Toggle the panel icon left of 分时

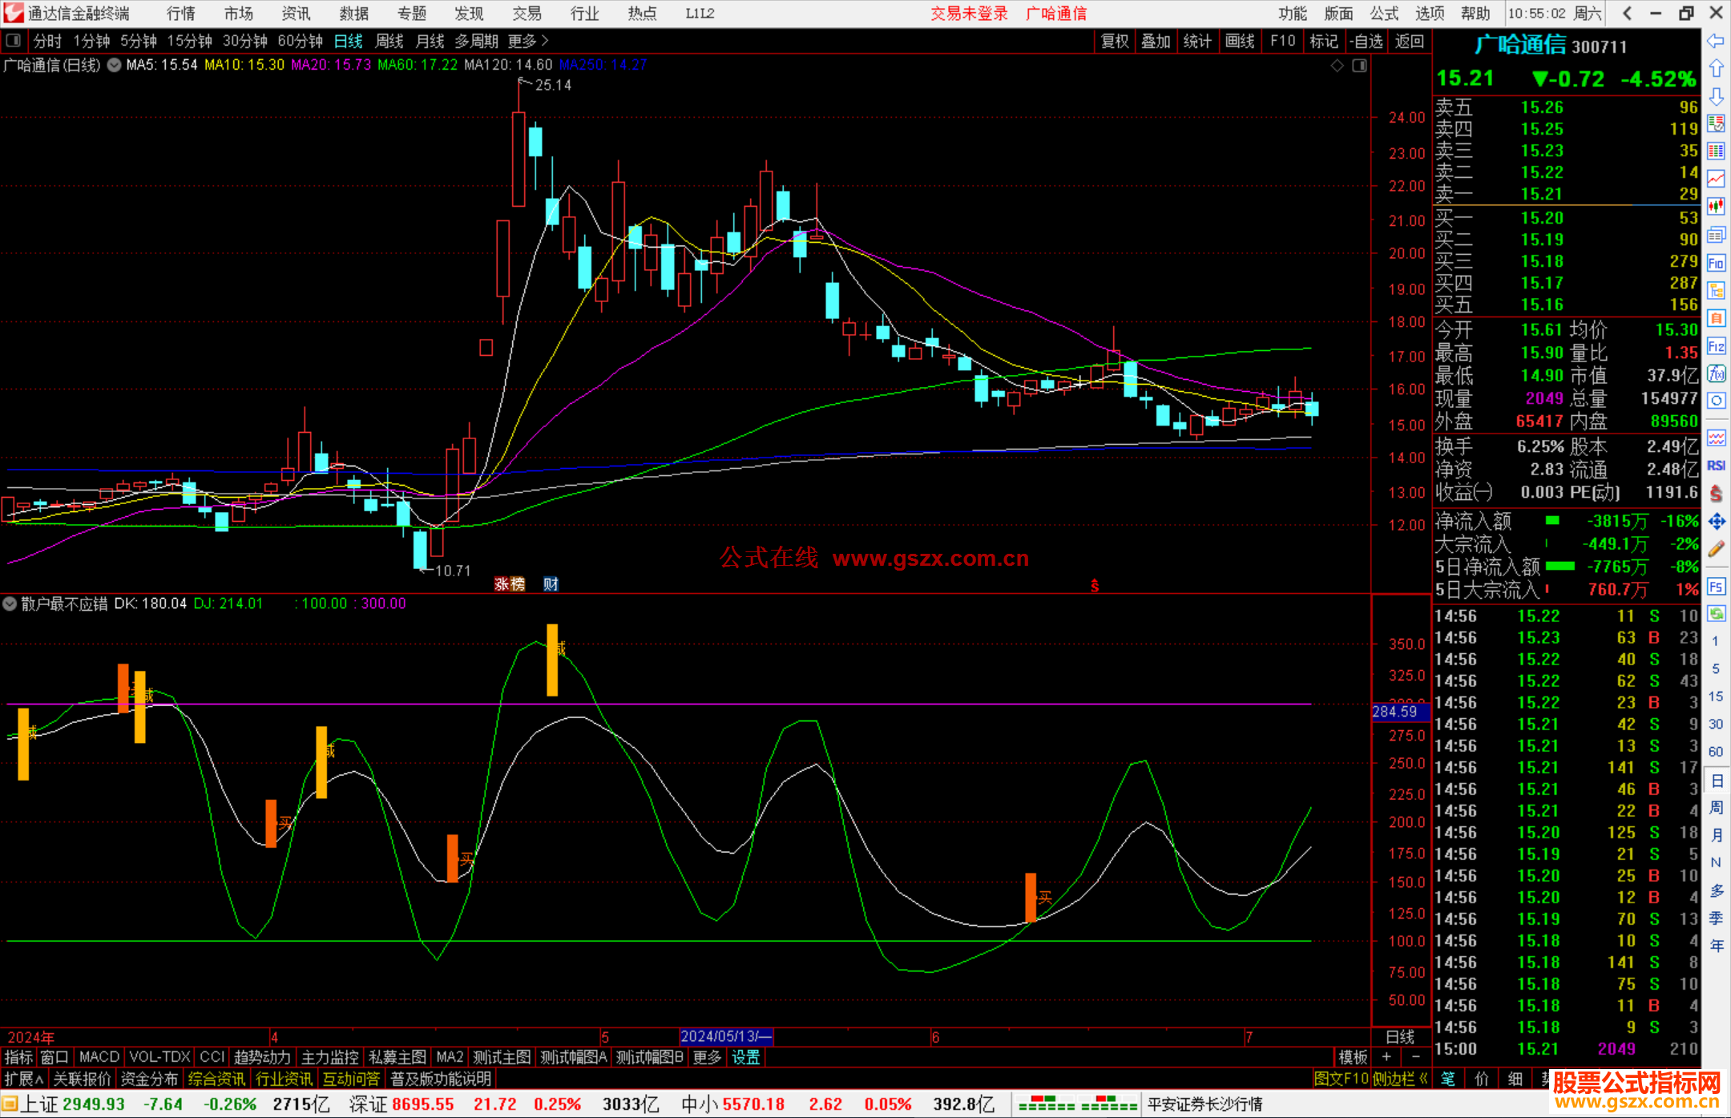tap(14, 41)
